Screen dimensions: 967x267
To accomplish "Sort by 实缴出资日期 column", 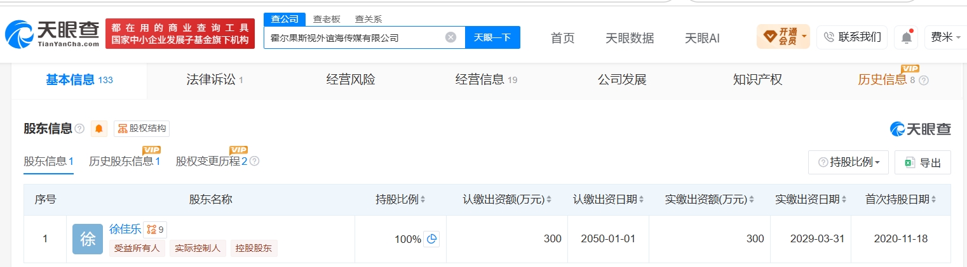I will pyautogui.click(x=811, y=199).
